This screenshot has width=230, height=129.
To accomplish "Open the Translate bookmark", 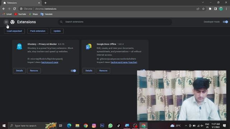I will point(46,14).
